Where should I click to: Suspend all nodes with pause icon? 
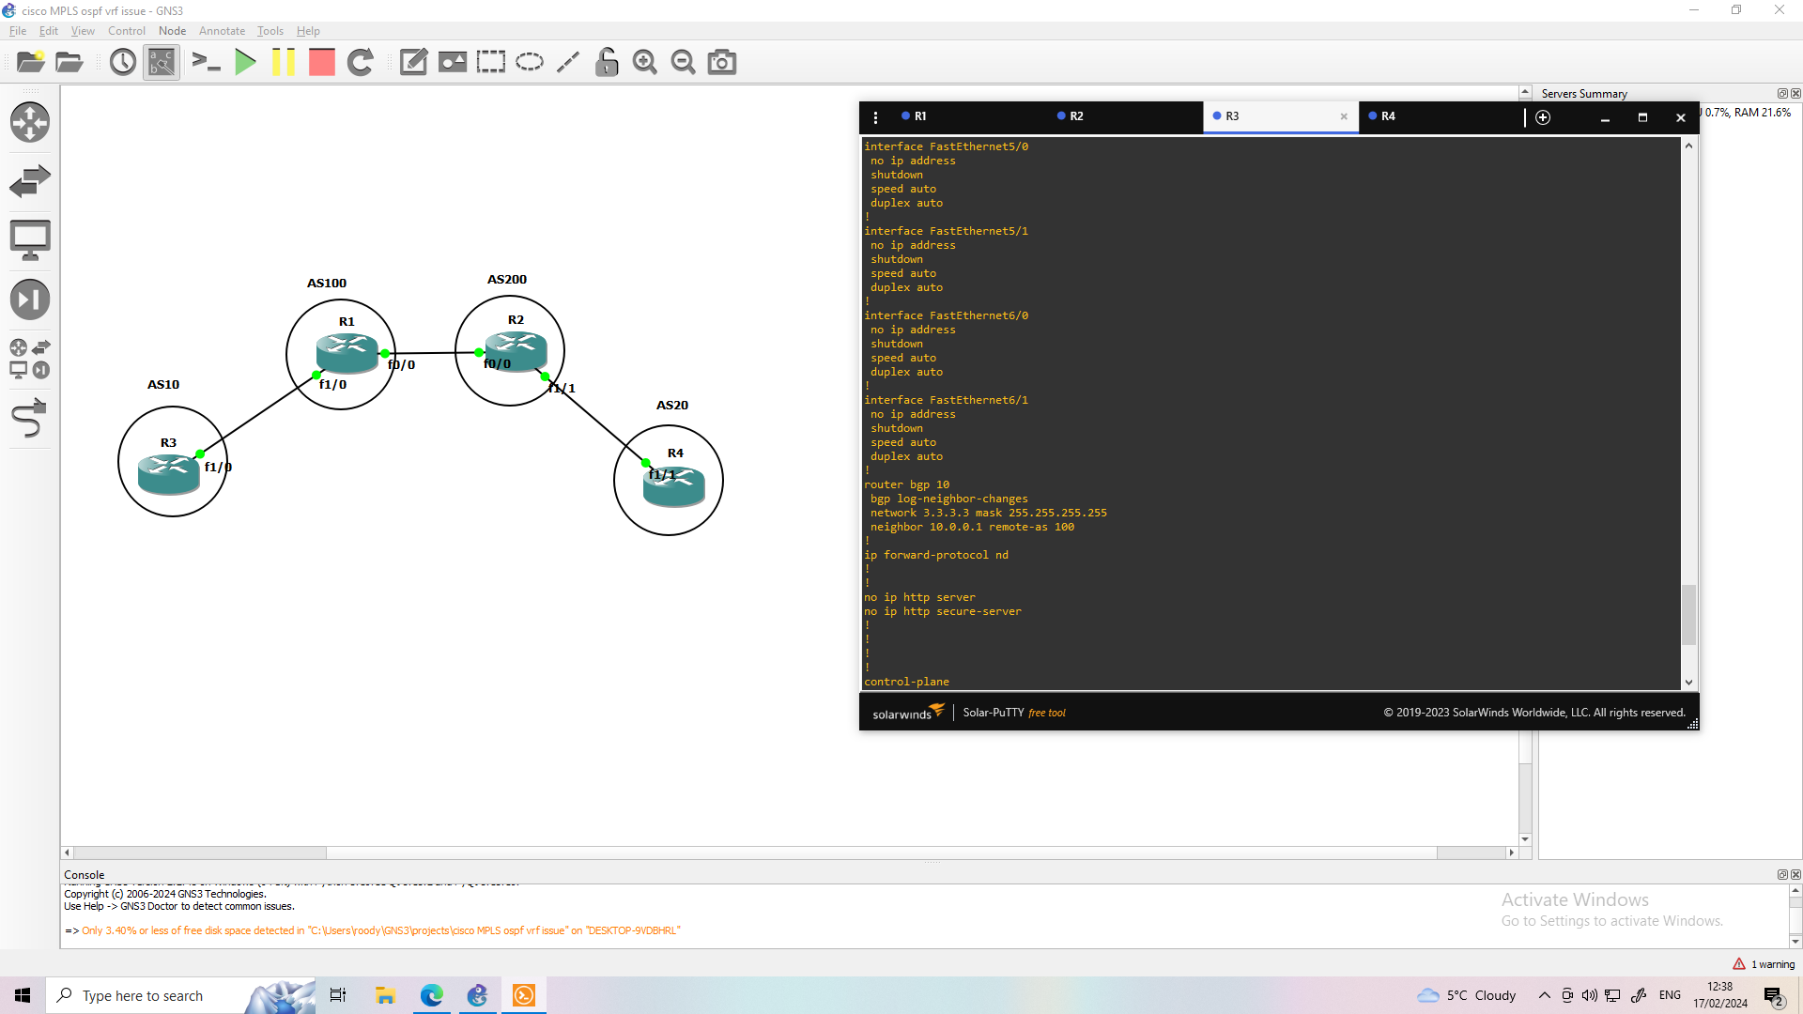coord(284,62)
